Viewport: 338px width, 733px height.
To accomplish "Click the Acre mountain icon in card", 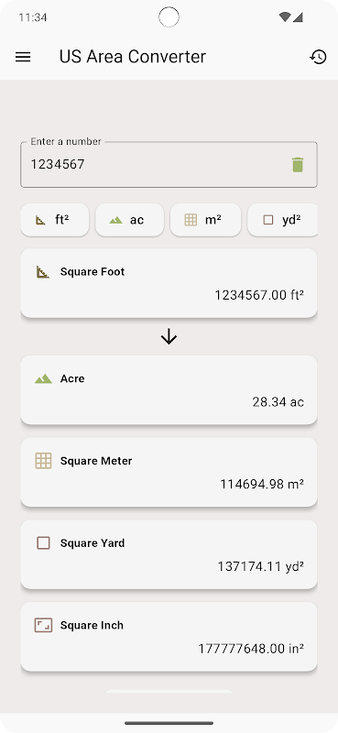I will (x=43, y=378).
